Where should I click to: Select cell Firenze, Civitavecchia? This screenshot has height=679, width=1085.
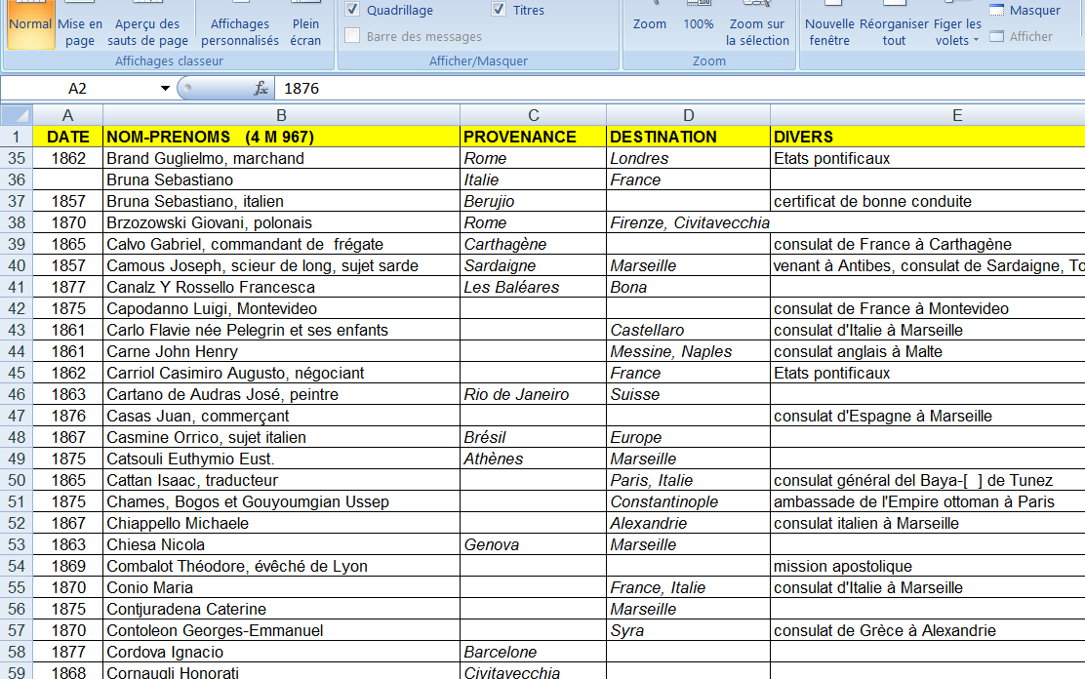(688, 222)
